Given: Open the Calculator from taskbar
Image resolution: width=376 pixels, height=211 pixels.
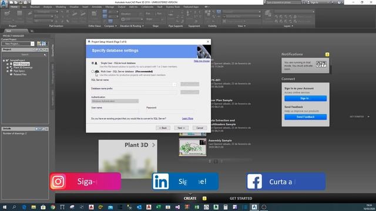Looking at the screenshot, I should click(226, 207).
